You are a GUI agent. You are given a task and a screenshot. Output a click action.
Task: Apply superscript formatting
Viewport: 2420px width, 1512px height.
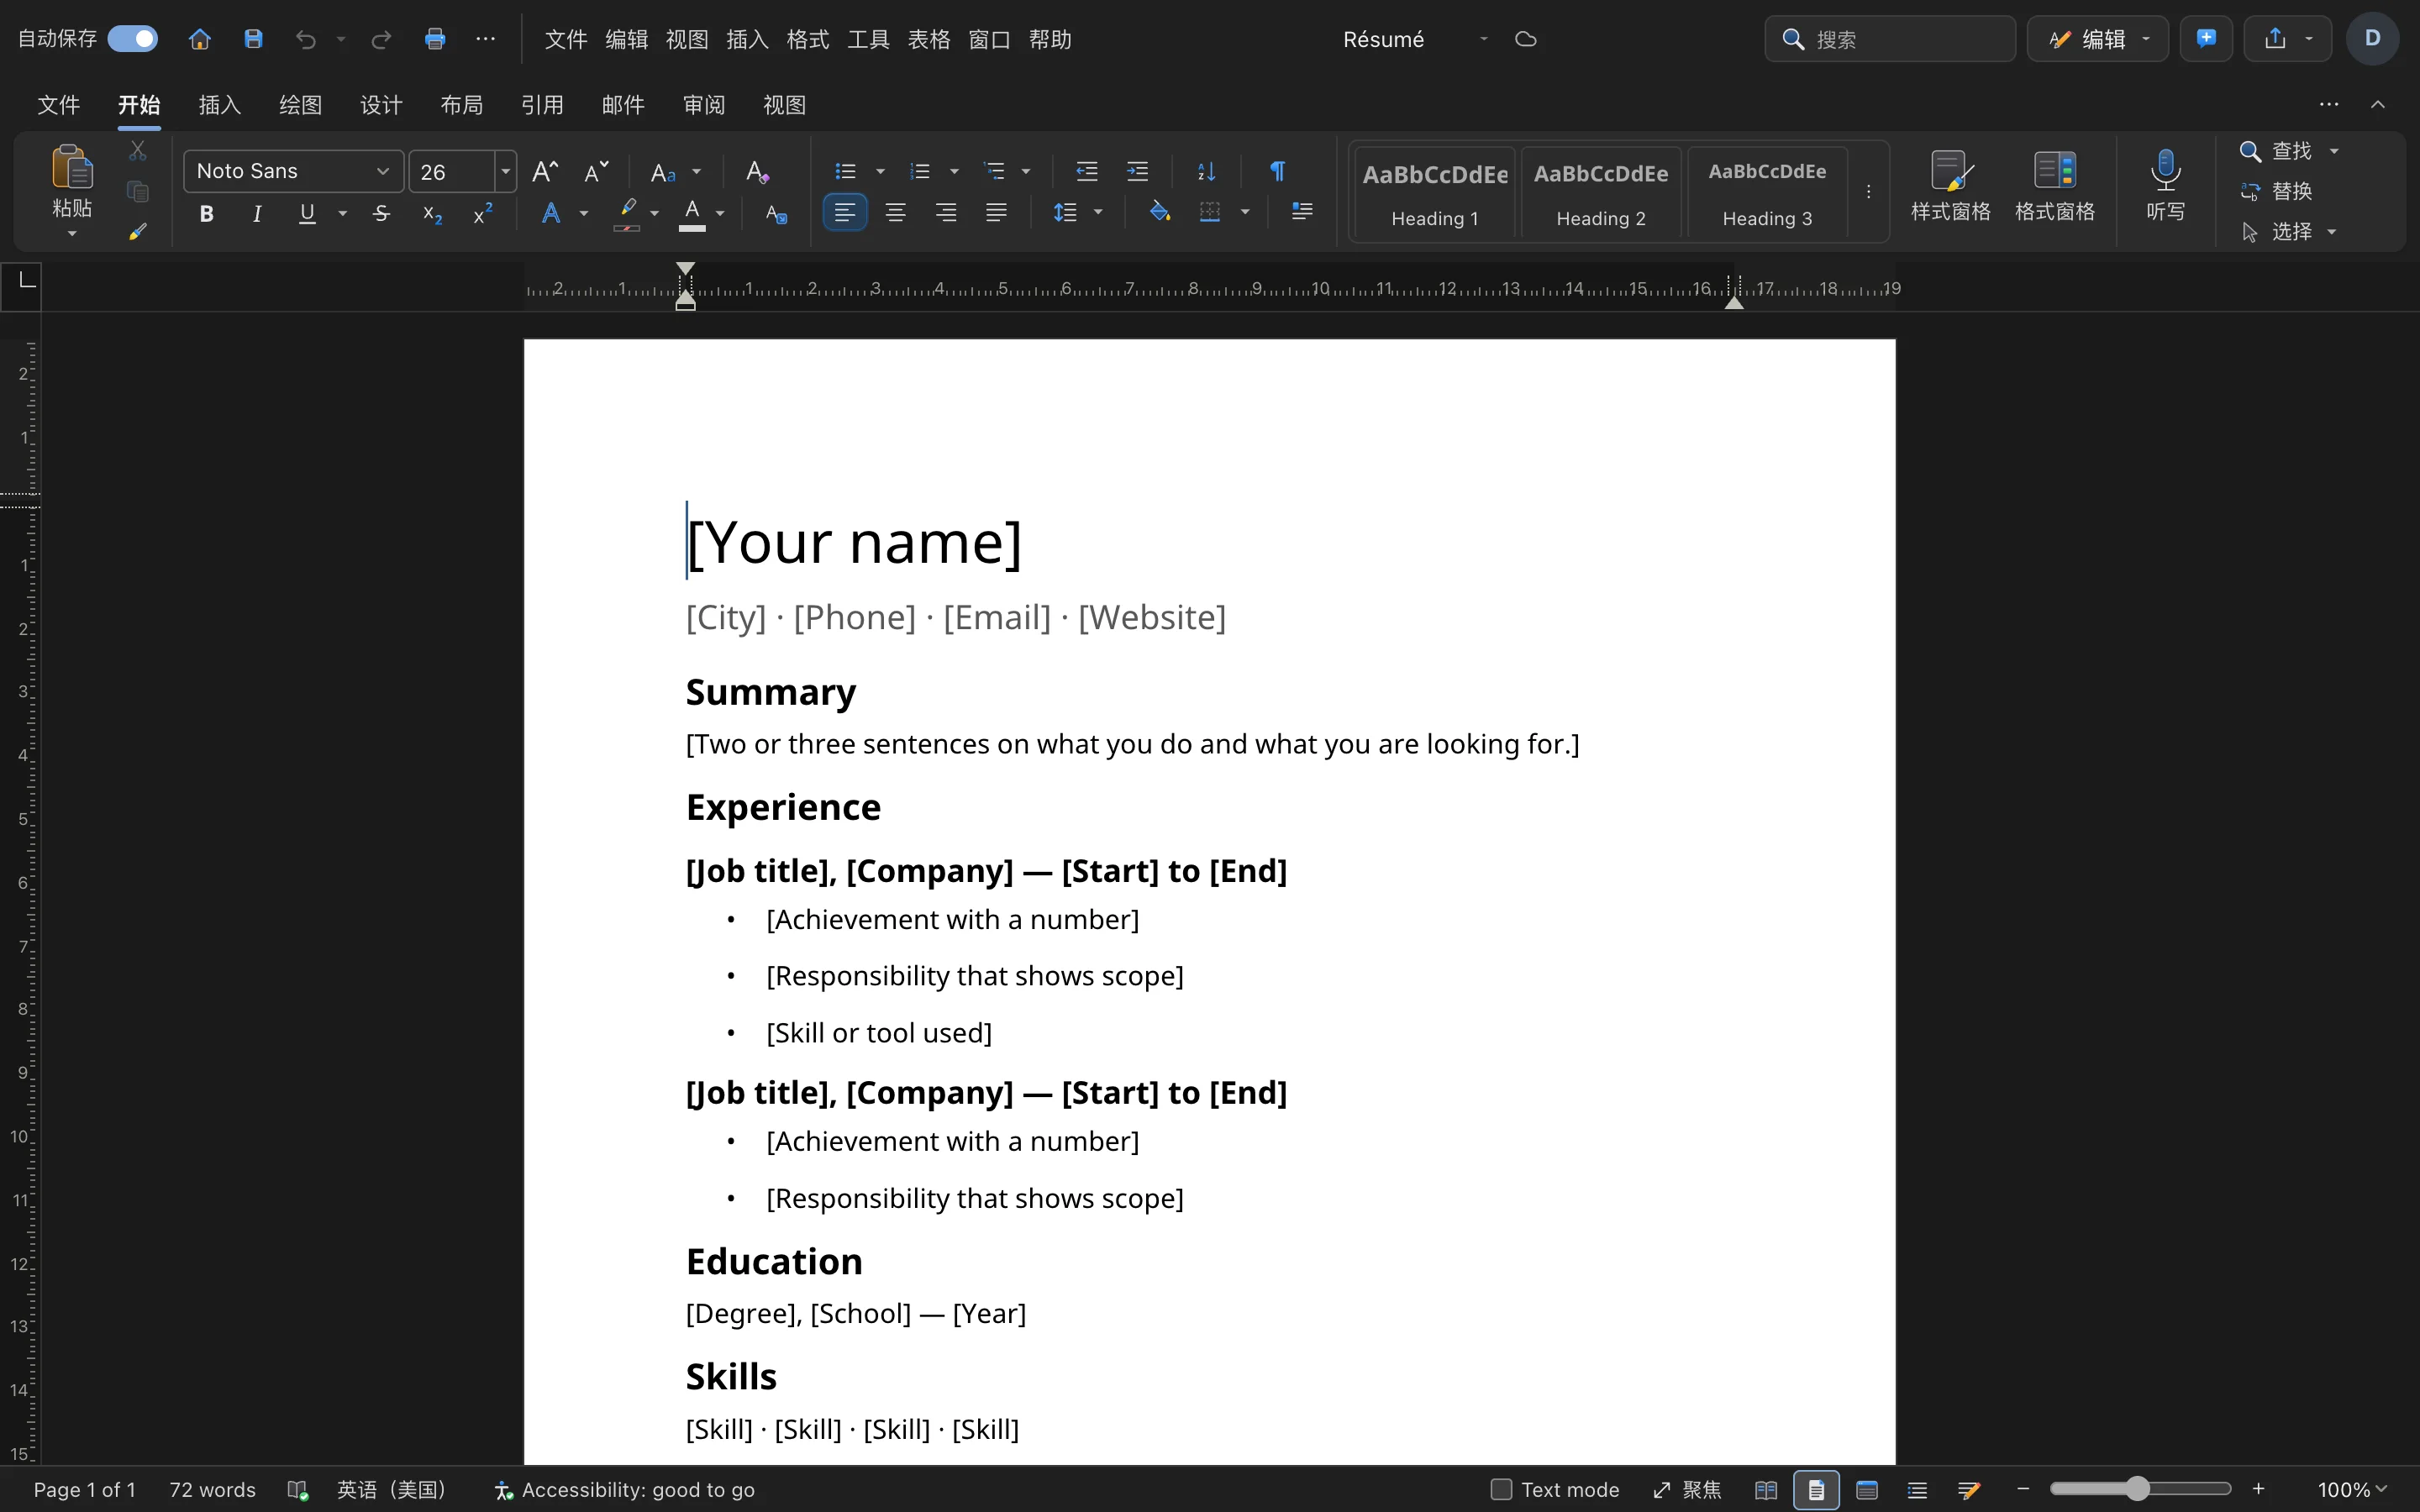[483, 213]
